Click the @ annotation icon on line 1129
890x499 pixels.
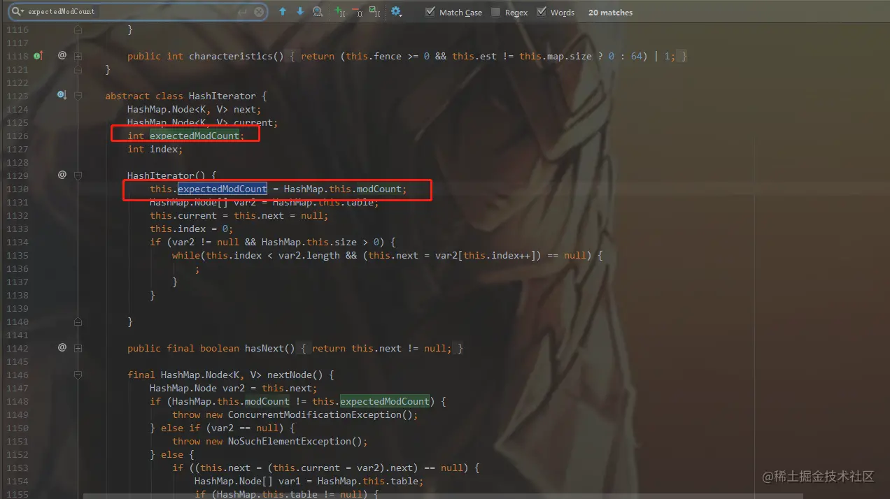tap(62, 175)
